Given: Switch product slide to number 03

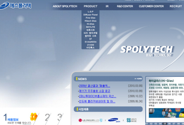Looking at the screenshot, I should [x=155, y=124].
